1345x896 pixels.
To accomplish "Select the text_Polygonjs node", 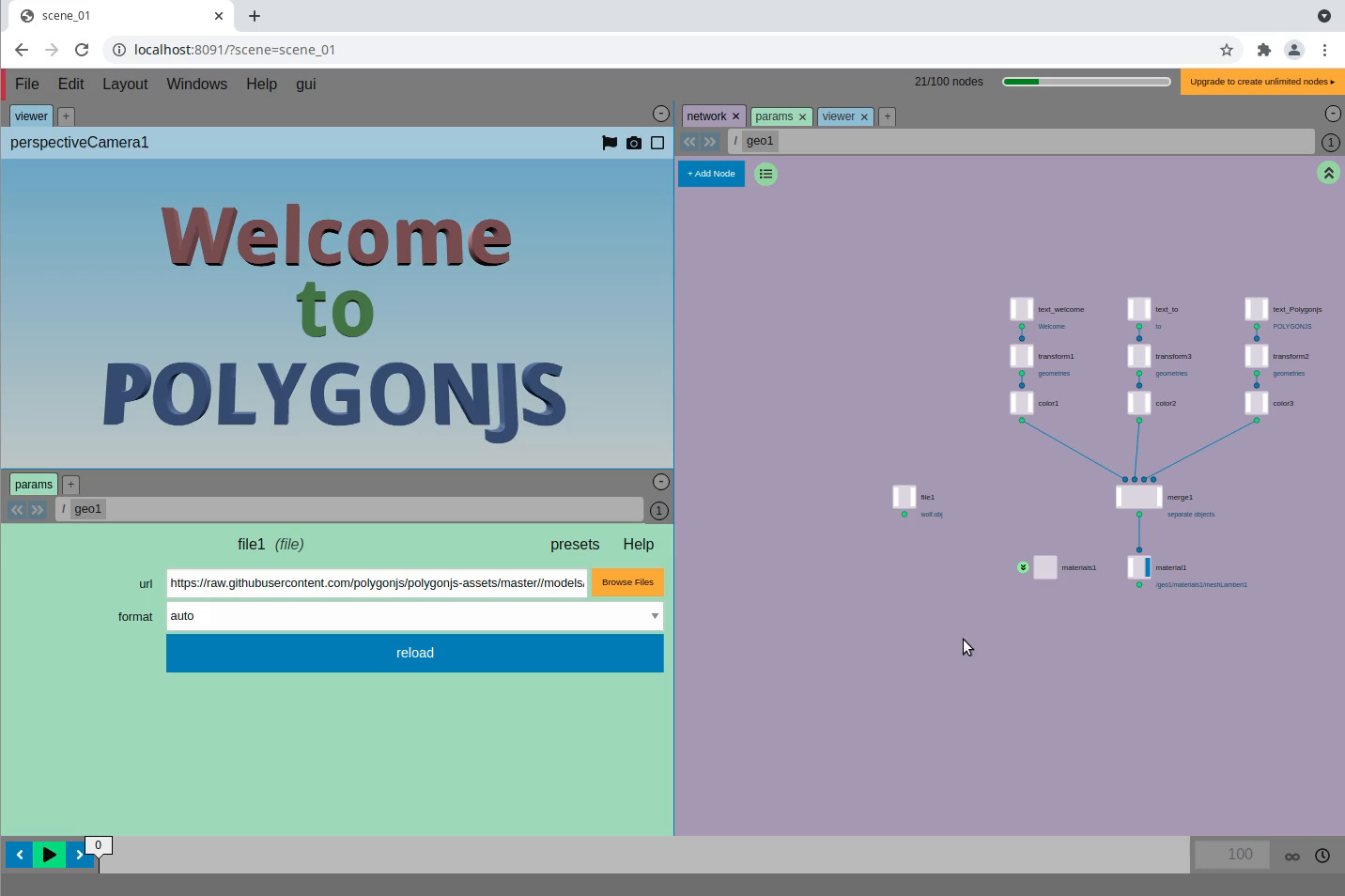I will (x=1257, y=309).
